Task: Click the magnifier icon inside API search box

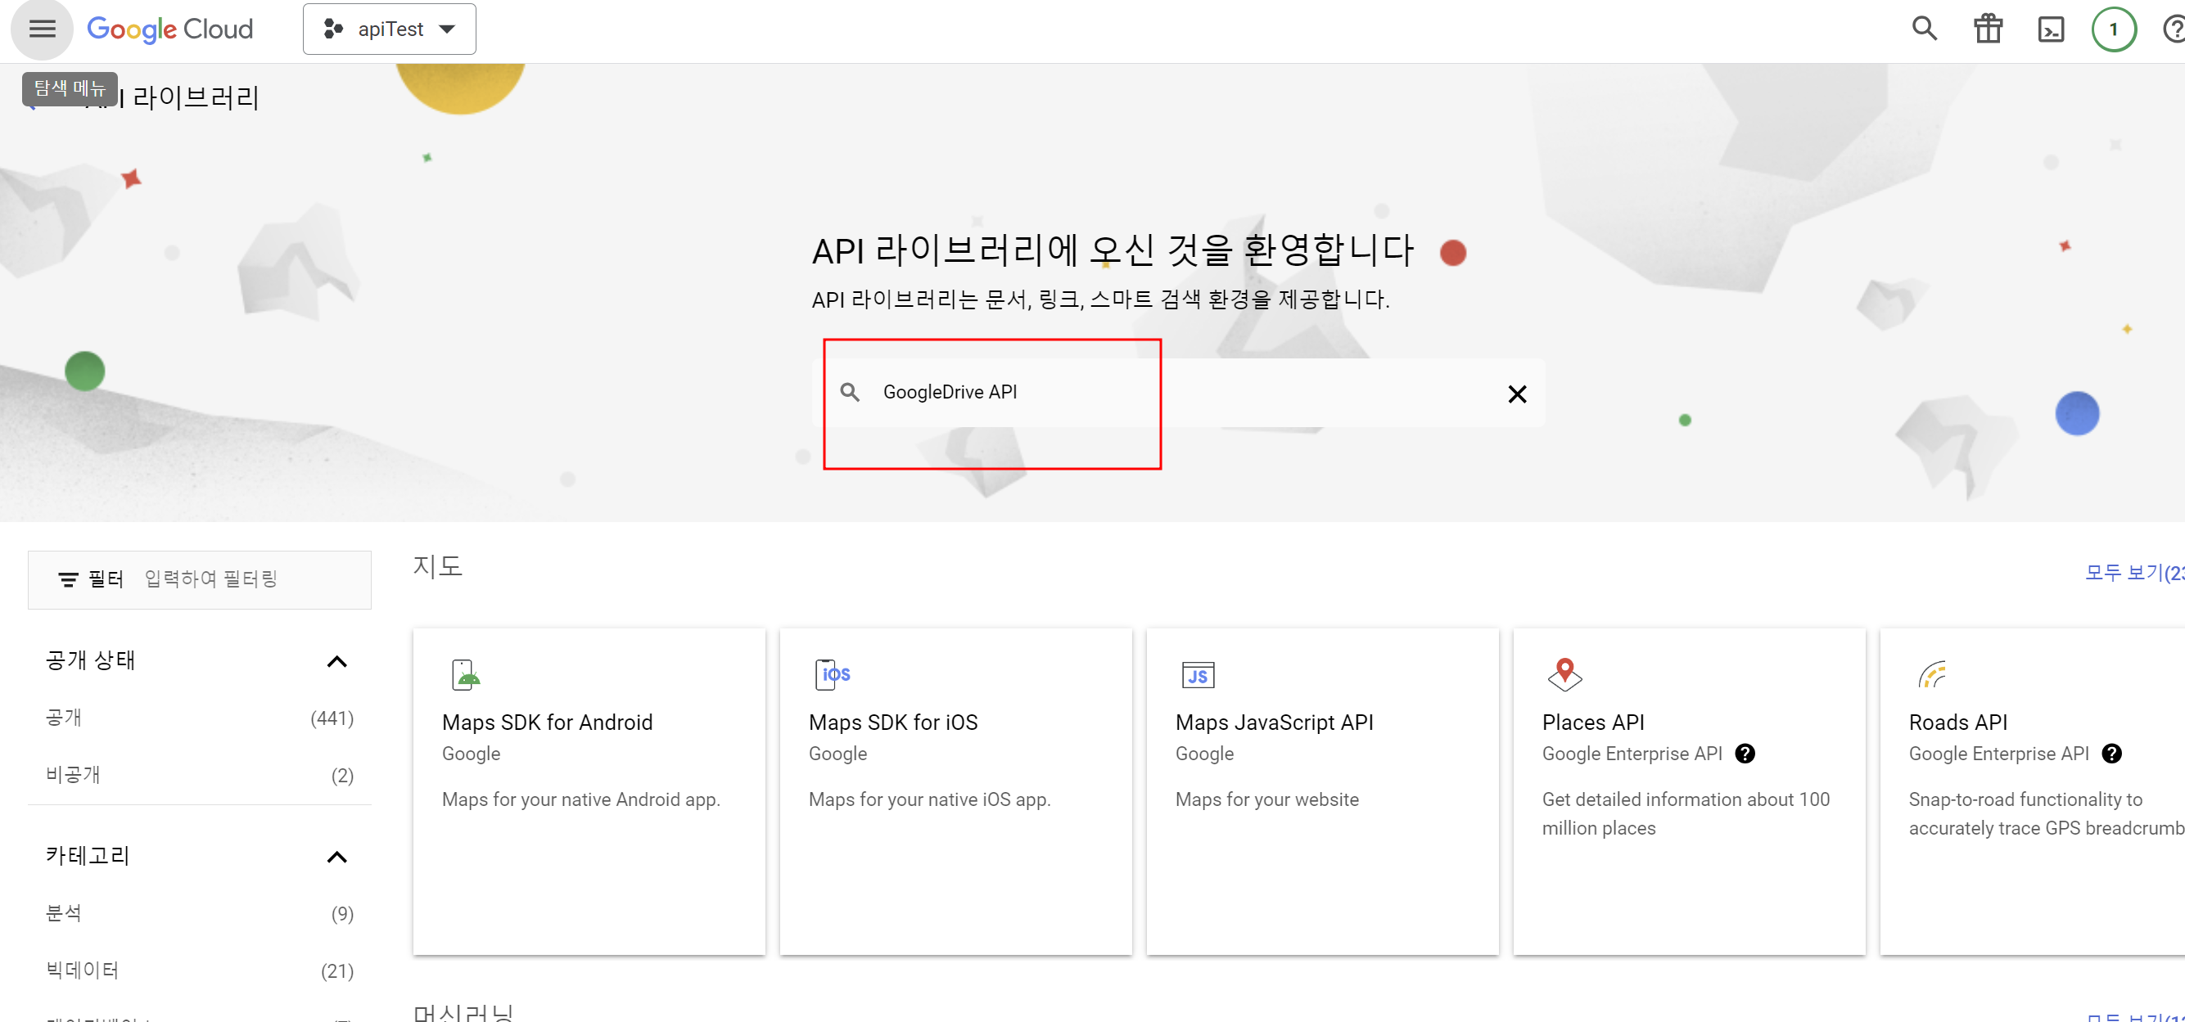Action: point(850,392)
